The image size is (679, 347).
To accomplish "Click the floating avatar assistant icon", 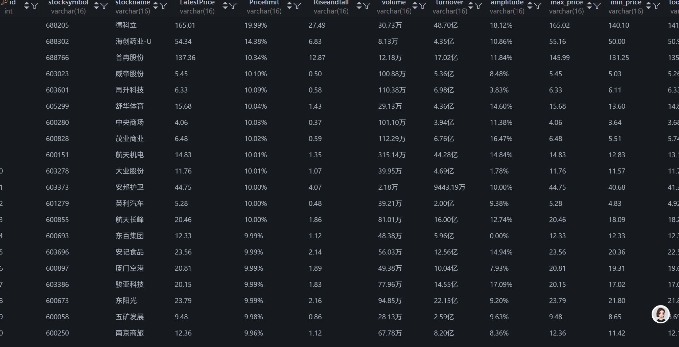I will (x=660, y=314).
